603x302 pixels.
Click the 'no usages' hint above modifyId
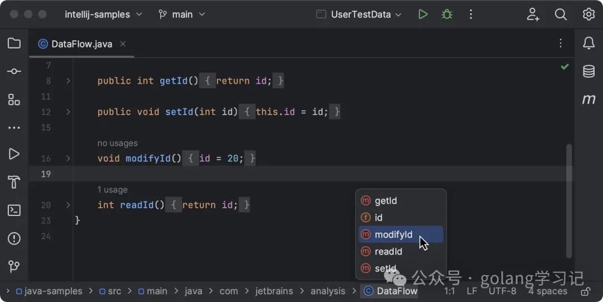point(117,143)
